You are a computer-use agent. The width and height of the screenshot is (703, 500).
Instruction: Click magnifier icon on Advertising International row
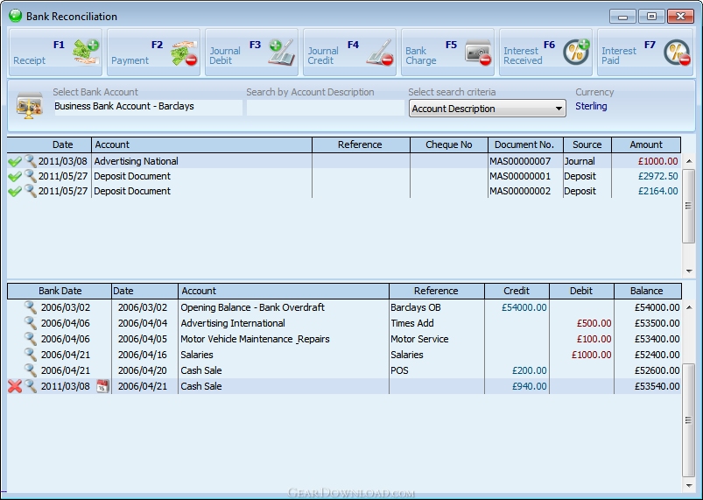tap(30, 323)
